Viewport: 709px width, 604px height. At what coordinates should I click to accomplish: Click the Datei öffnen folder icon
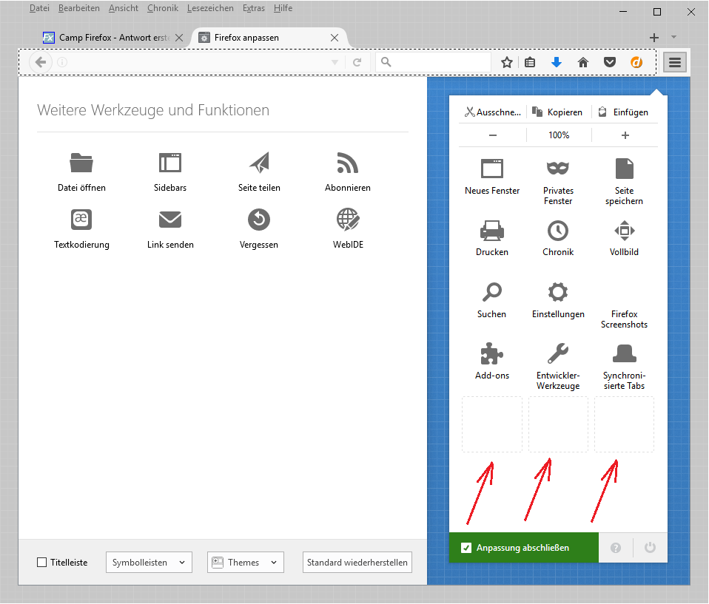81,163
